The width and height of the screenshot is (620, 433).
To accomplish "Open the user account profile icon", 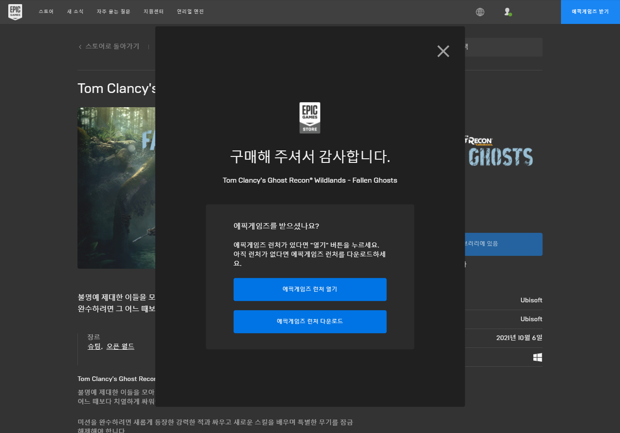I will [x=508, y=12].
